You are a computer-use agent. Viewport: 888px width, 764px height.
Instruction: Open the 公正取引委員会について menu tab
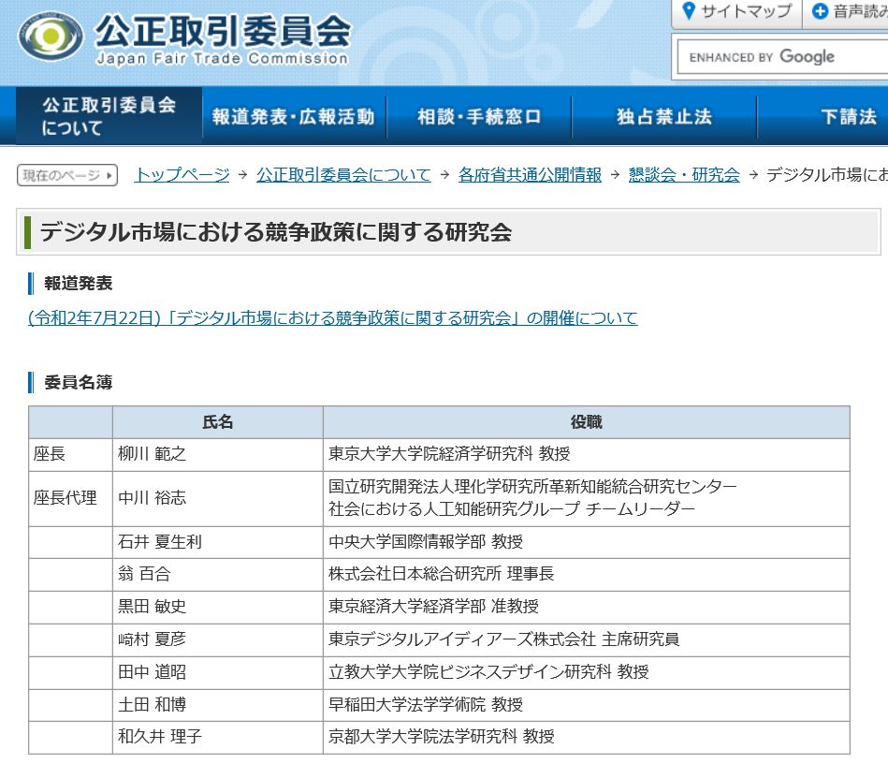(109, 115)
